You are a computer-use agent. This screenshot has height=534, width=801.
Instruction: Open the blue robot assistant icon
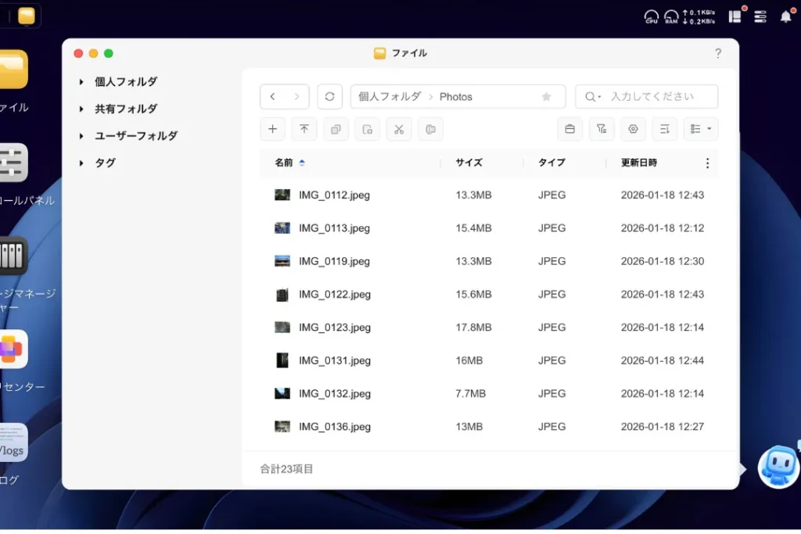(x=778, y=468)
